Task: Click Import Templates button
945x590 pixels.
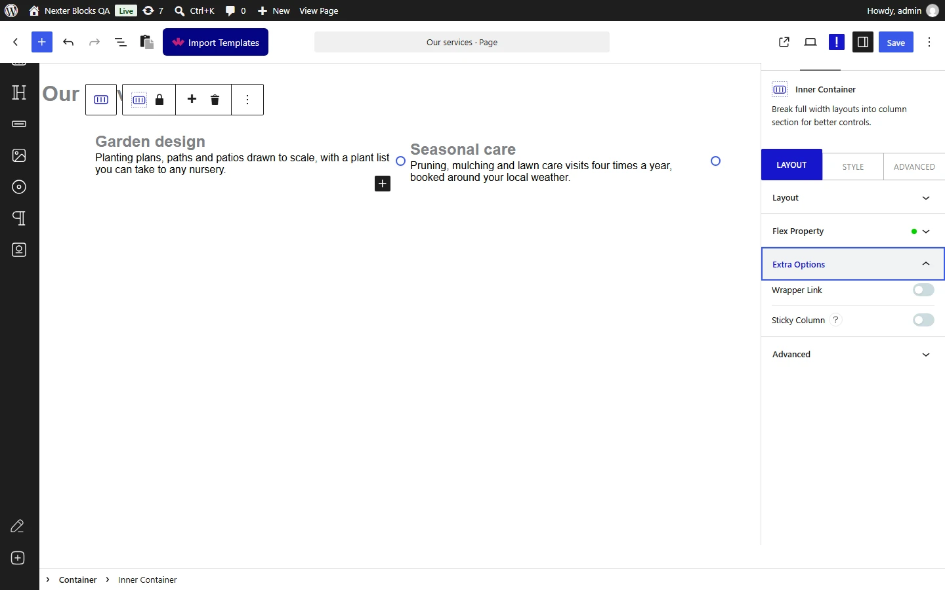Action: [215, 42]
